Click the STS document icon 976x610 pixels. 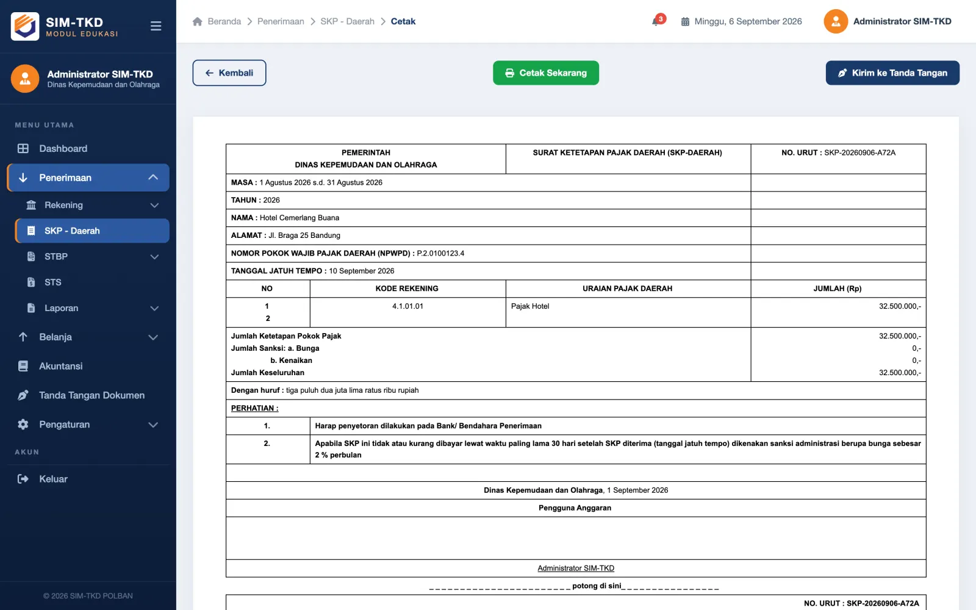tap(31, 282)
